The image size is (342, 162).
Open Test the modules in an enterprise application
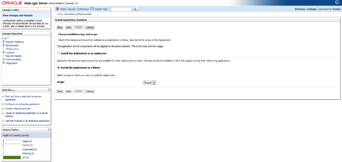(27, 121)
